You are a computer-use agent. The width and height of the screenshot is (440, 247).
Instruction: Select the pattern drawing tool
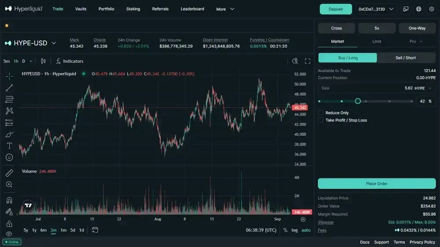9,111
